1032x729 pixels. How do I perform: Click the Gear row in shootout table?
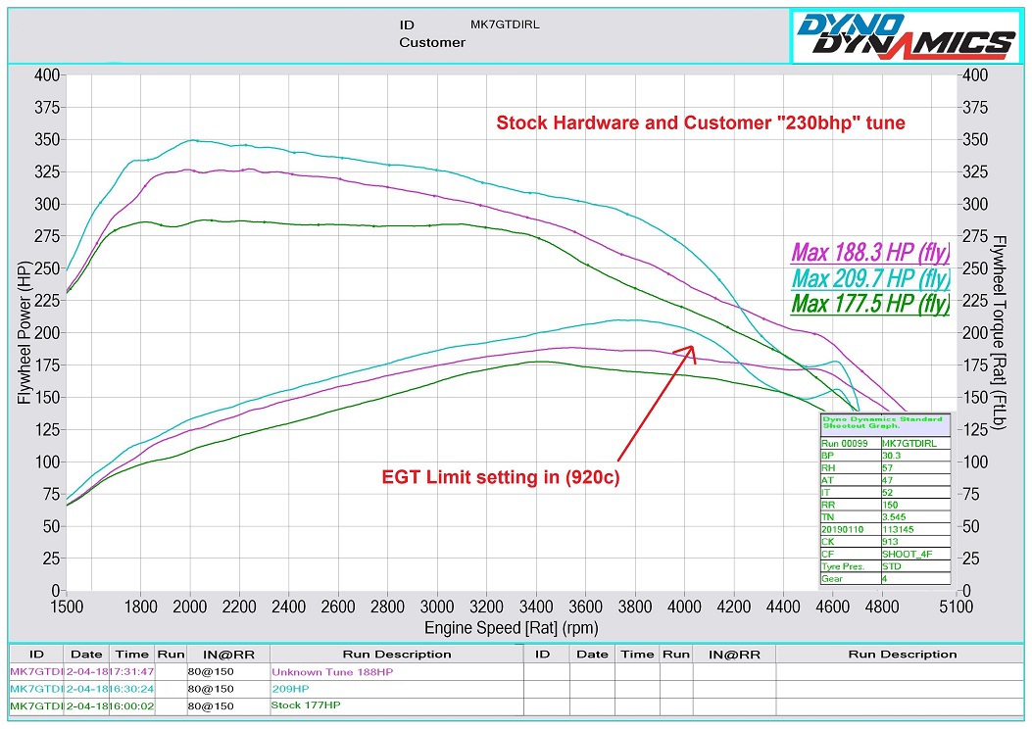coord(884,578)
